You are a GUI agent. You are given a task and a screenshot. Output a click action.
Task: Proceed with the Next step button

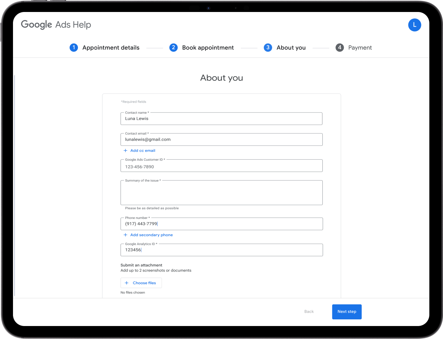(x=347, y=312)
